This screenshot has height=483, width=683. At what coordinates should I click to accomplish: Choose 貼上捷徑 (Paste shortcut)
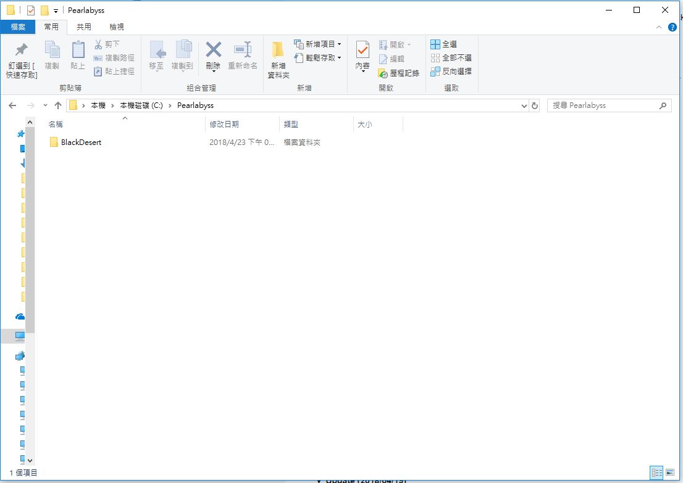[x=114, y=71]
